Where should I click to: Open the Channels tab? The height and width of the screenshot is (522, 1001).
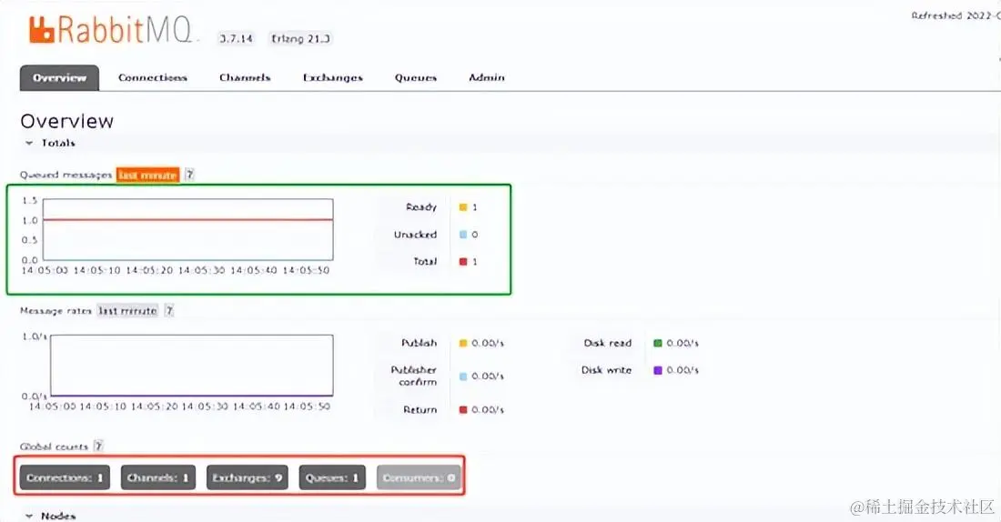coord(245,78)
